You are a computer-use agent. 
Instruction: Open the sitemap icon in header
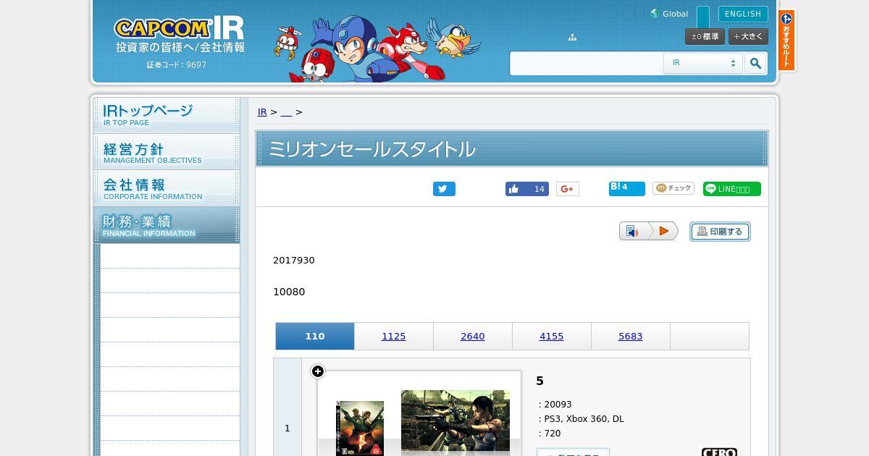click(572, 37)
